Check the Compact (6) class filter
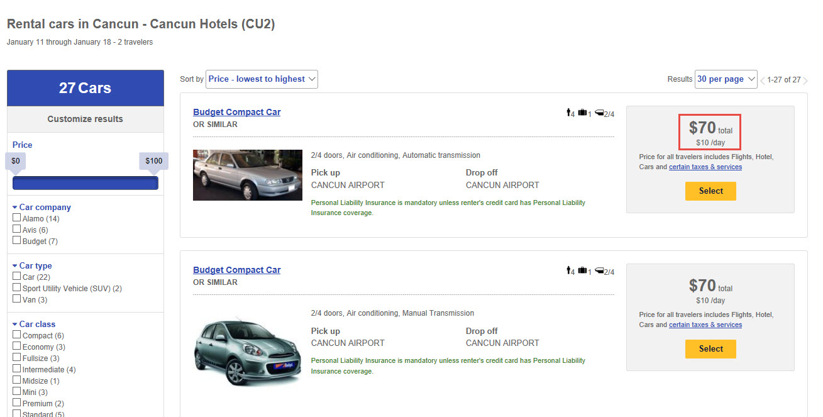 click(x=17, y=335)
